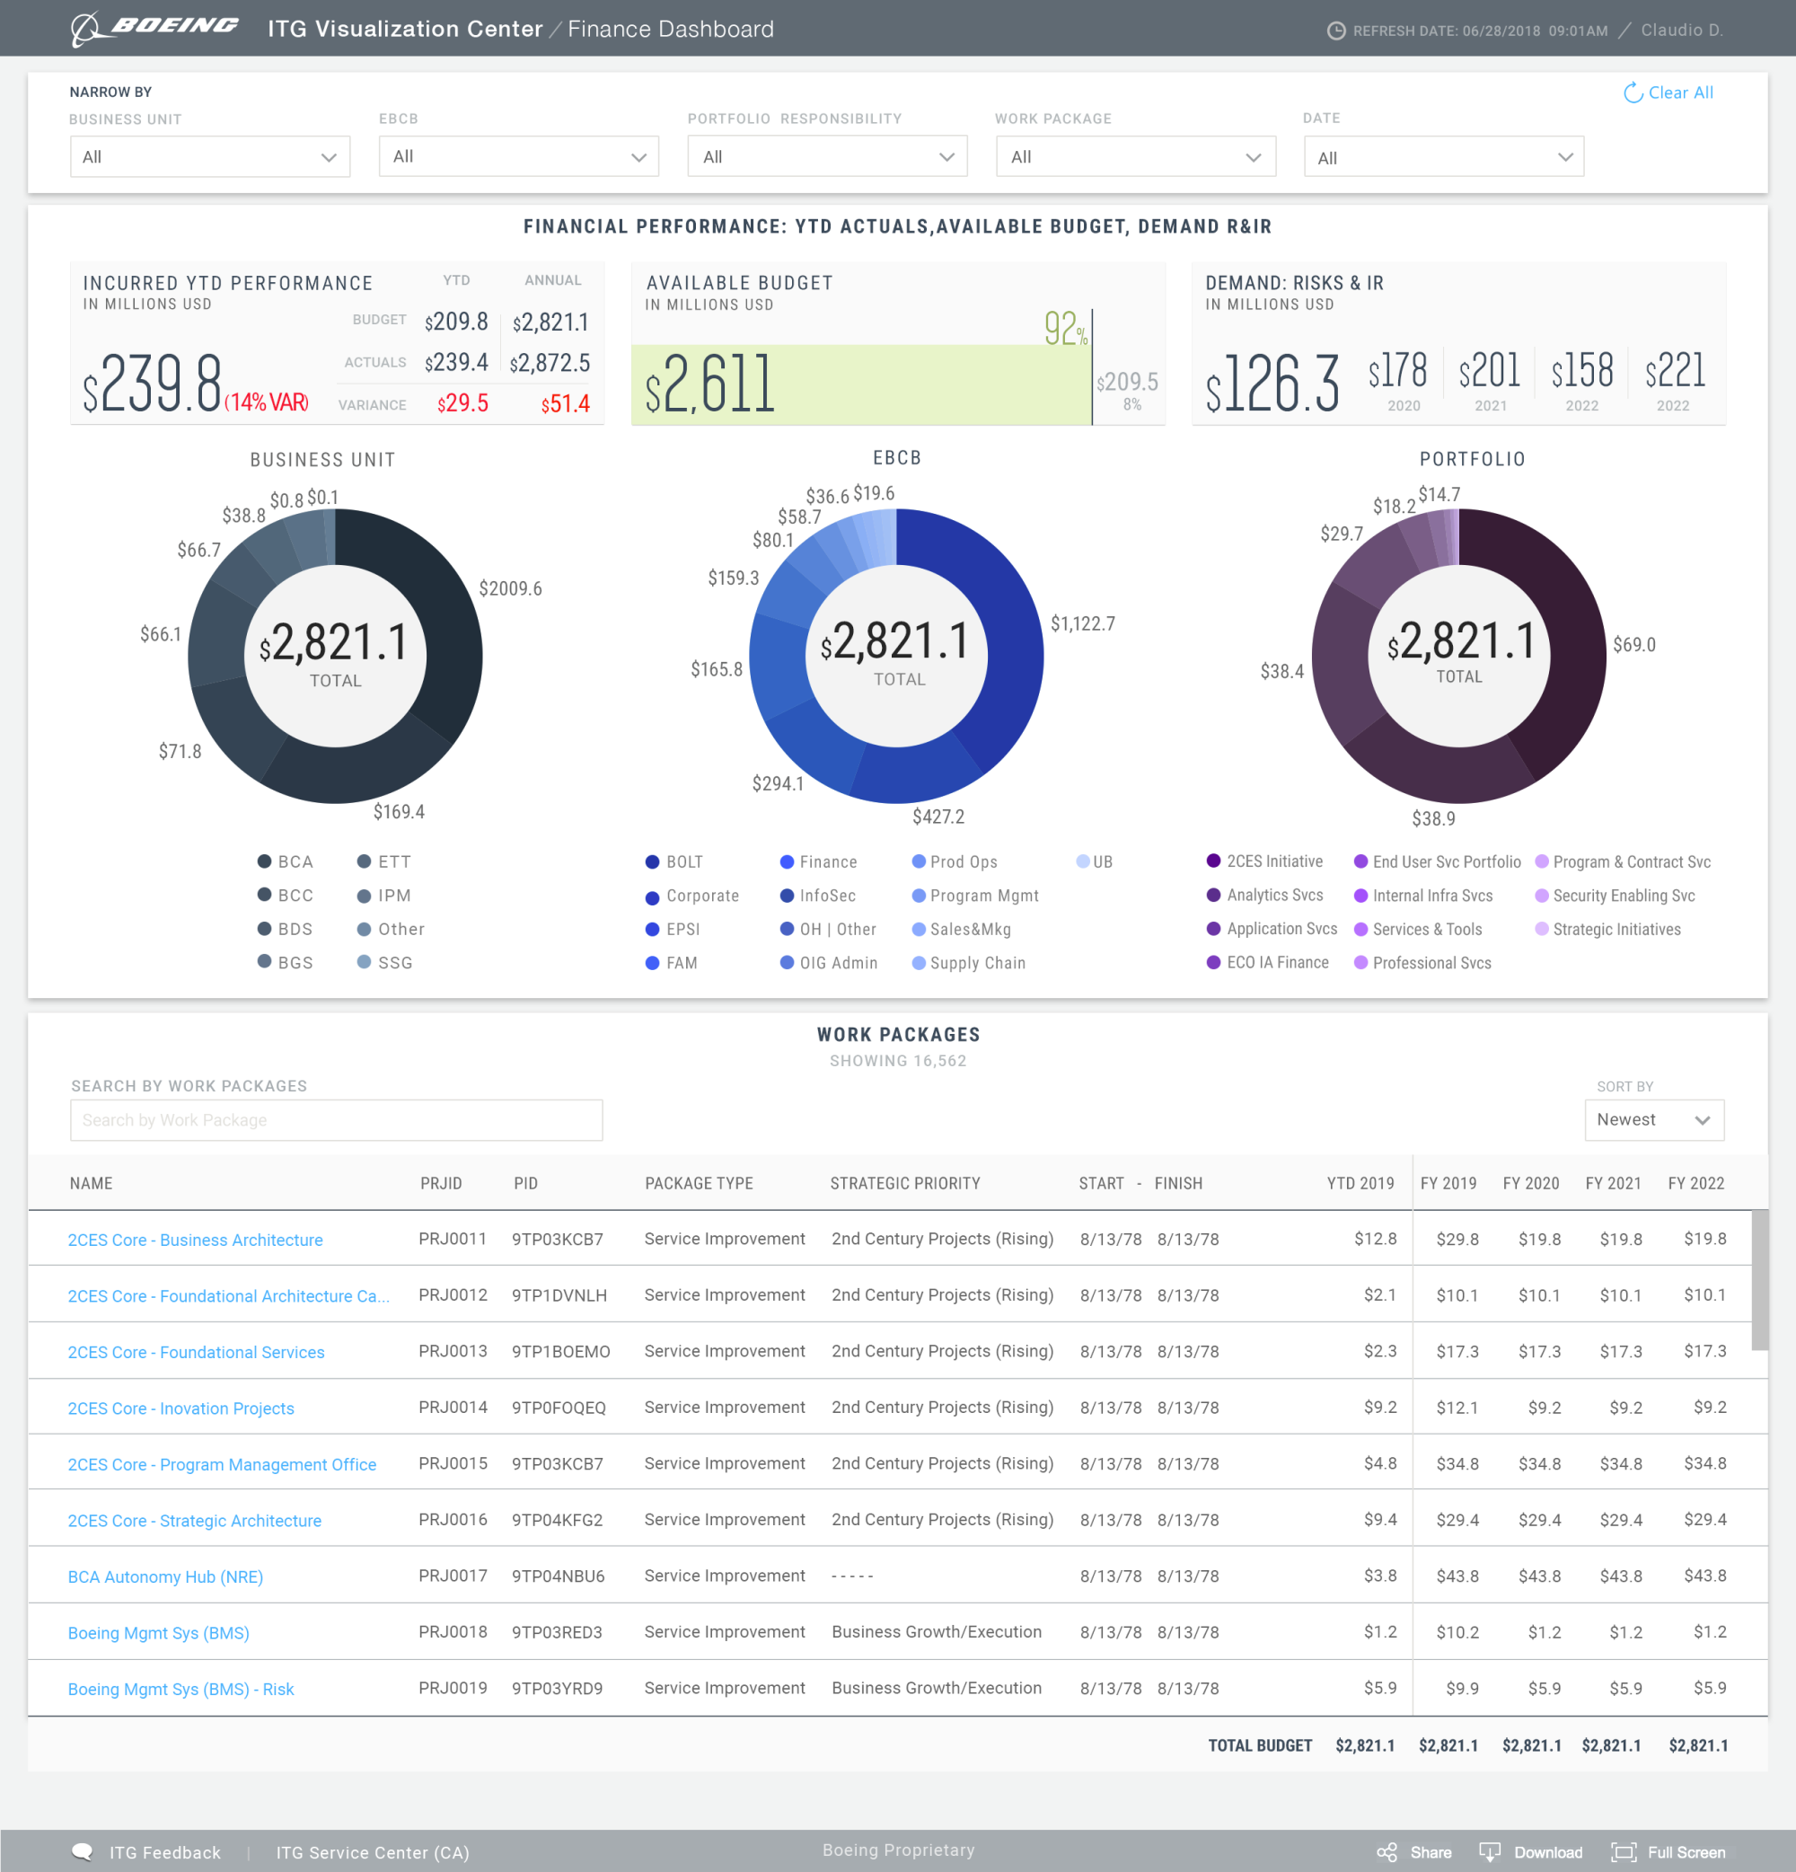
Task: Open Boeing Mgmt Sys (BMS) - Risk package
Action: [x=180, y=1690]
